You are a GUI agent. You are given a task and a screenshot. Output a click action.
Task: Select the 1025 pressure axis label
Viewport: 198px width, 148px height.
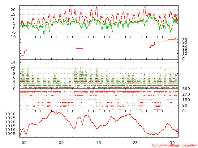[x=10, y=118]
